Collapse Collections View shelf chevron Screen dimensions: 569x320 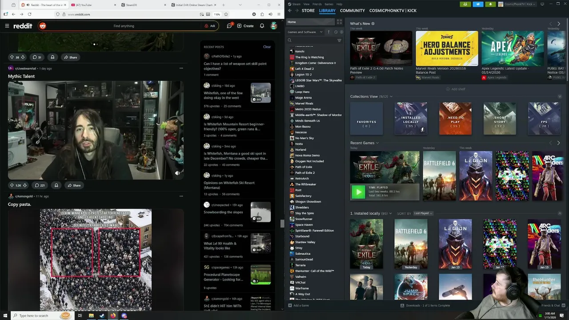coord(560,96)
